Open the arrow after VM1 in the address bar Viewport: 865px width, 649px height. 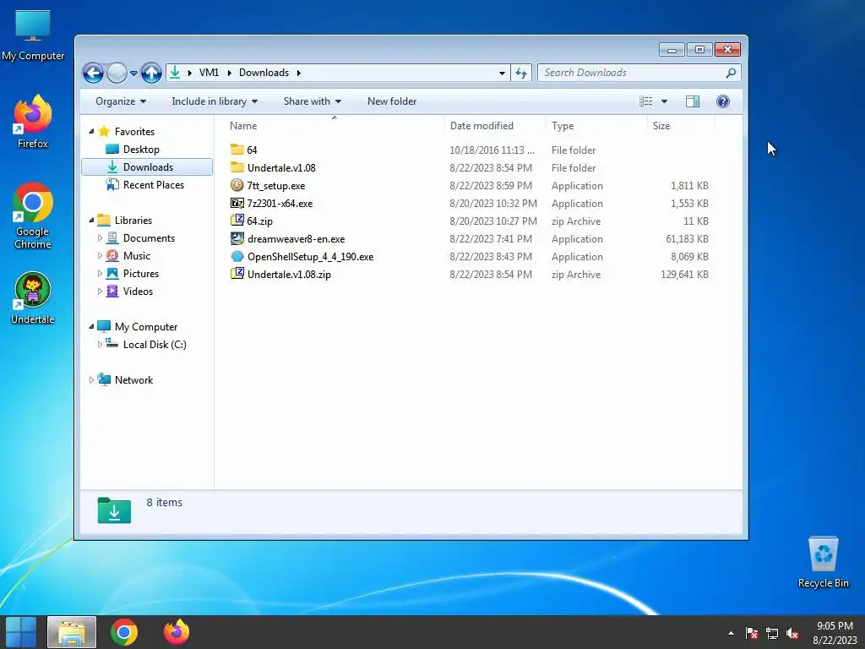click(x=229, y=73)
